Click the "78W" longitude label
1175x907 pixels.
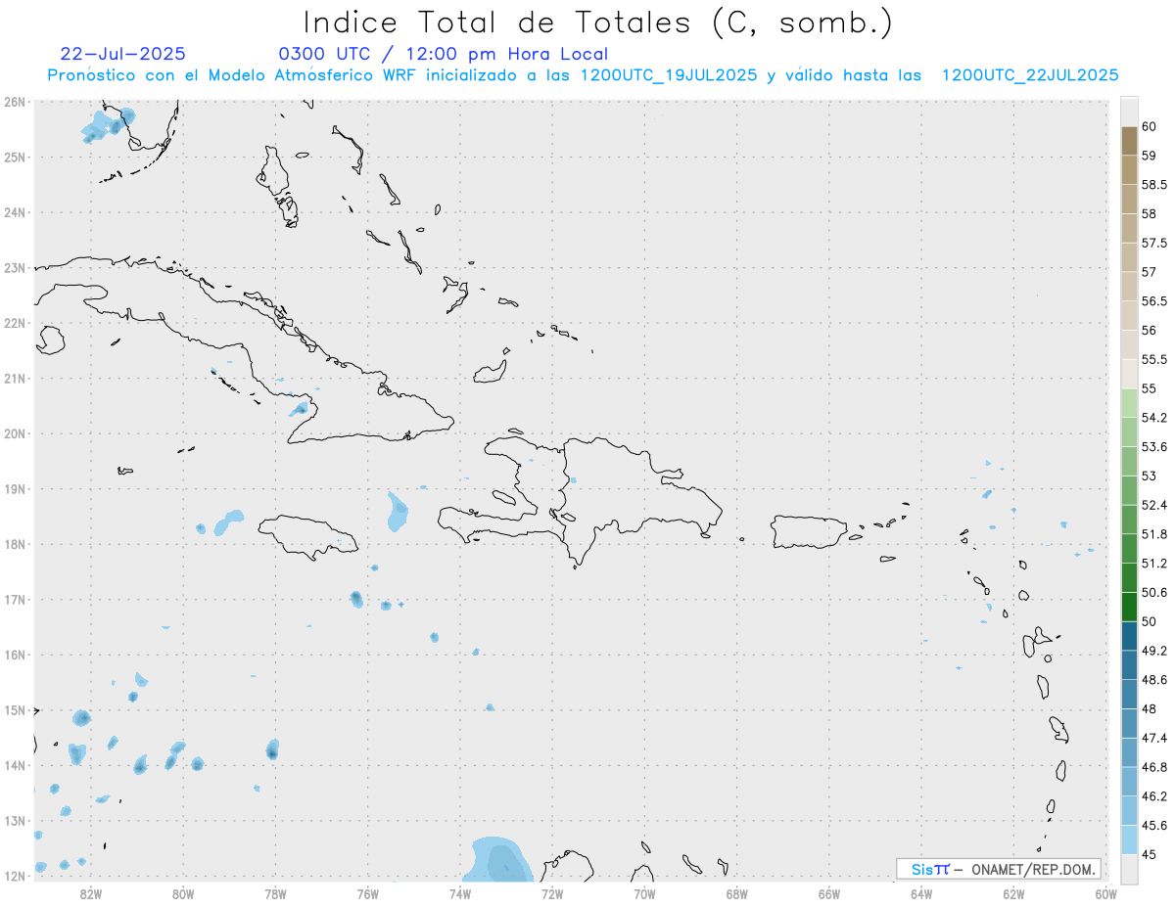pyautogui.click(x=275, y=893)
